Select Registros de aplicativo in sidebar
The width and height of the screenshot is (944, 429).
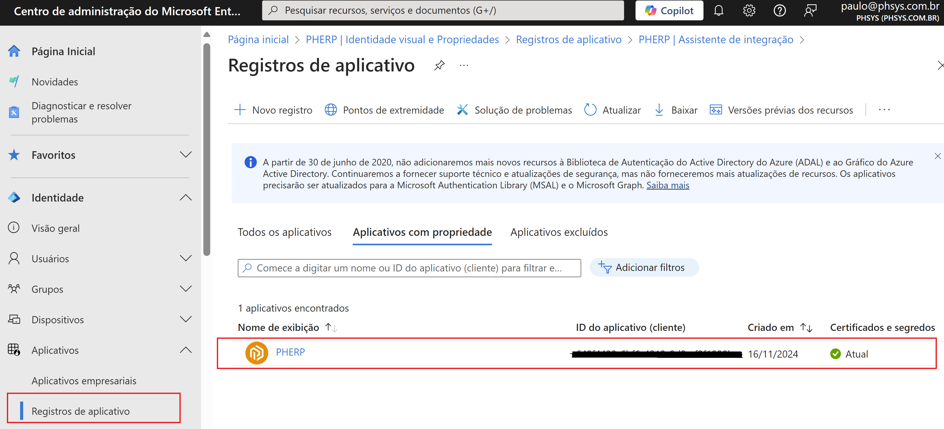tap(81, 411)
